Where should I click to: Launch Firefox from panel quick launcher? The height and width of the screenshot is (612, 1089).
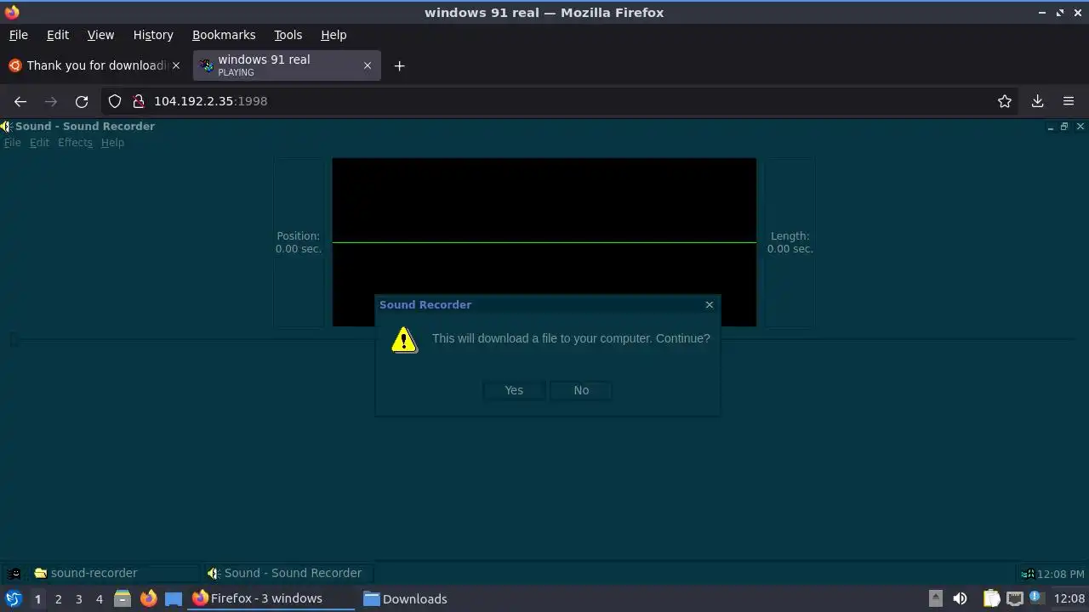148,598
